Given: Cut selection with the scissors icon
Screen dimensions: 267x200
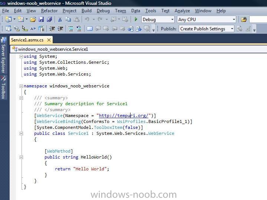Looking at the screenshot, I should [60, 19].
